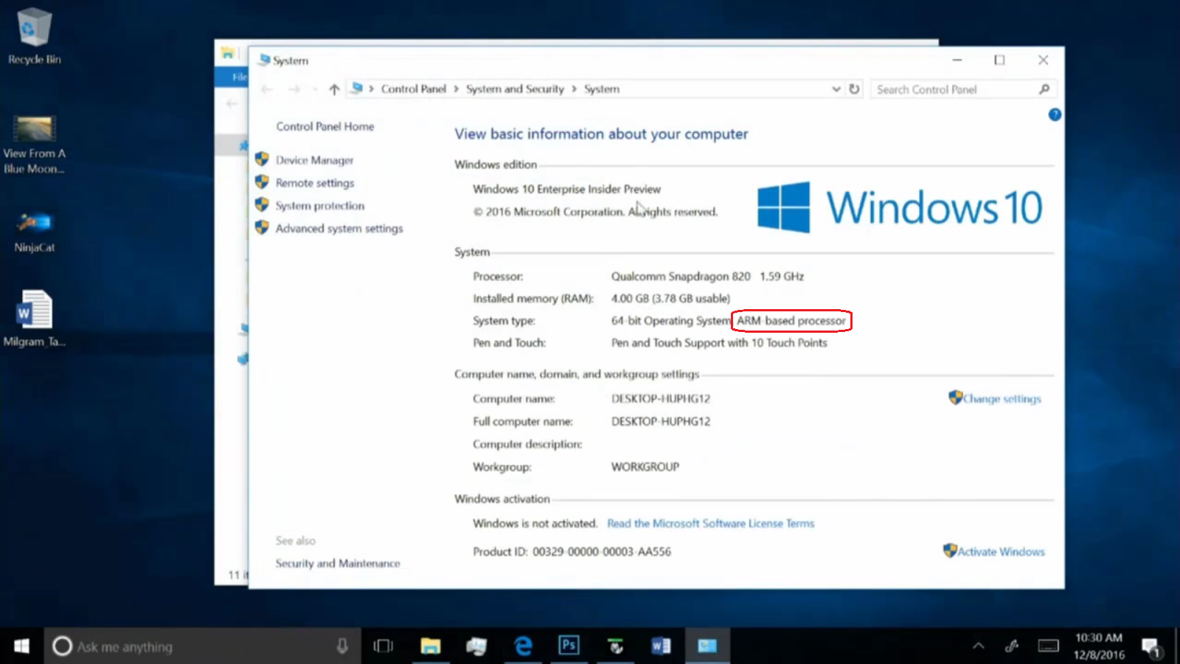1180x664 pixels.
Task: Click the refresh button in address bar
Action: tap(854, 89)
